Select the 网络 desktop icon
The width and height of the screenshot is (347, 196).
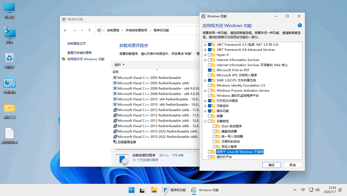click(x=9, y=35)
